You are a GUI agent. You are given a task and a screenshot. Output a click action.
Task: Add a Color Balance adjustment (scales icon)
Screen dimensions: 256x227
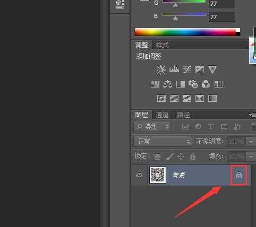(167, 84)
